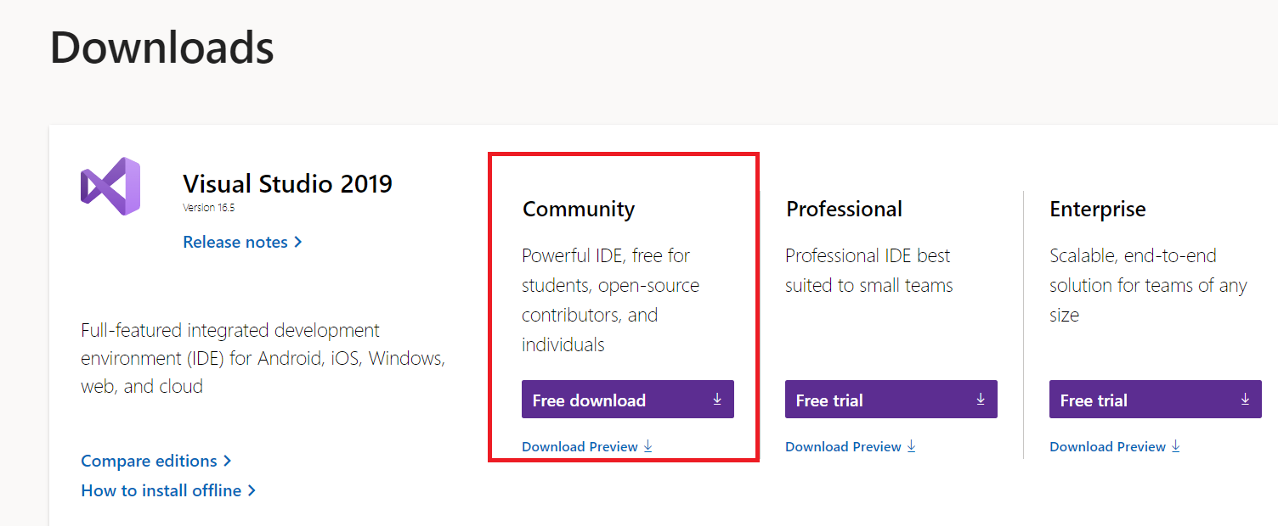This screenshot has height=526, width=1278.
Task: Open the Compare editions link
Action: coord(149,461)
